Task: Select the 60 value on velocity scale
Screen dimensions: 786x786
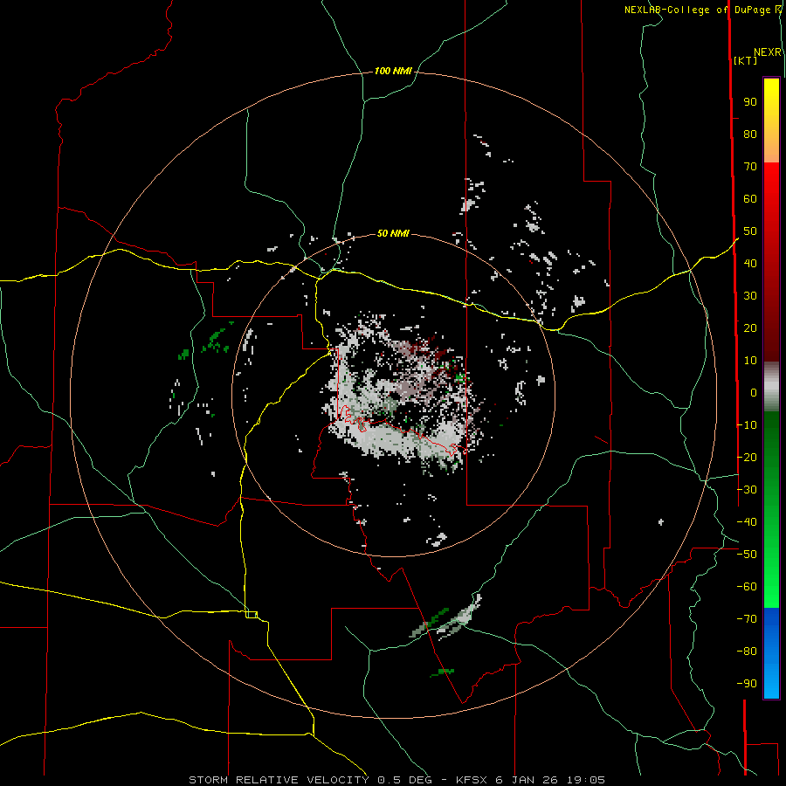Action: coord(750,199)
